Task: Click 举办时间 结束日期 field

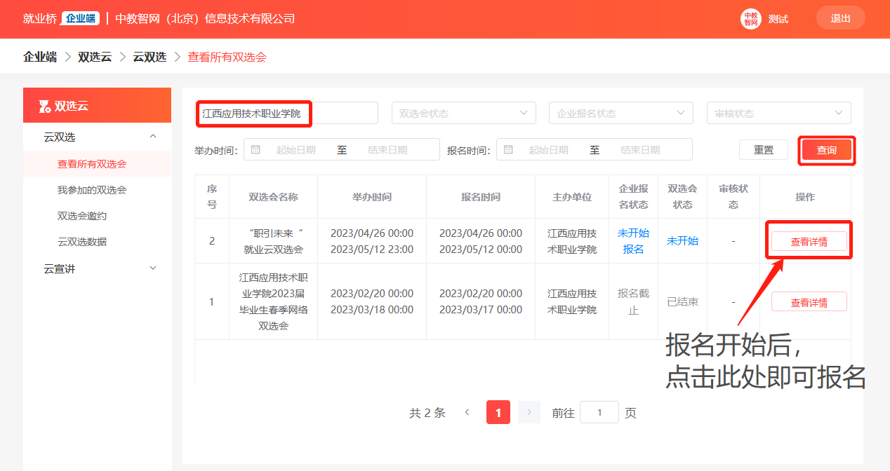Action: [x=387, y=150]
